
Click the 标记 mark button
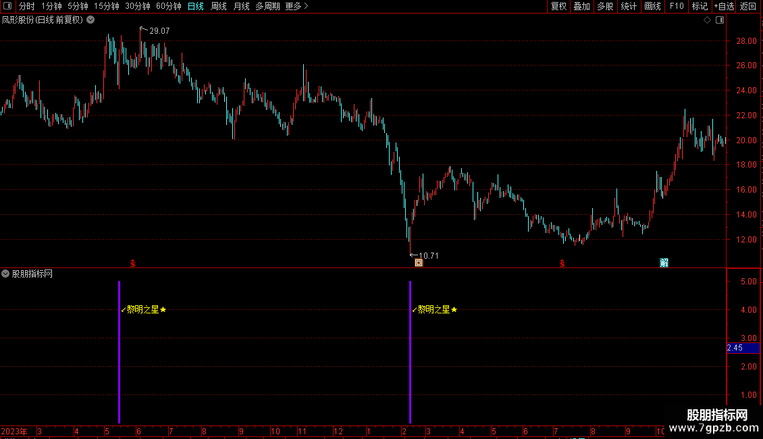tap(700, 6)
